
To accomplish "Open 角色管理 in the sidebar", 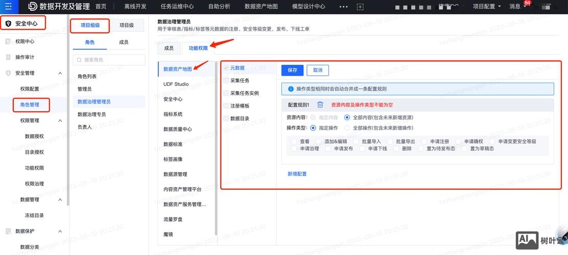I will click(x=30, y=105).
